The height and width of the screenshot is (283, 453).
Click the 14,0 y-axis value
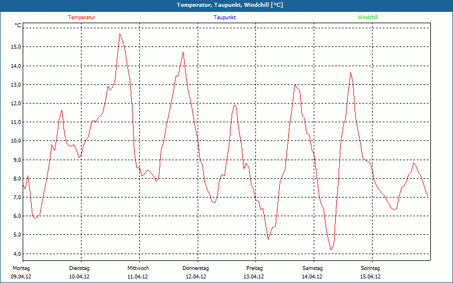click(15, 66)
